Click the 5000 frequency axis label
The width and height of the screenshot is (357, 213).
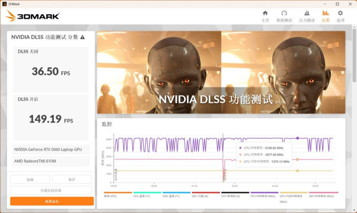coord(109,139)
